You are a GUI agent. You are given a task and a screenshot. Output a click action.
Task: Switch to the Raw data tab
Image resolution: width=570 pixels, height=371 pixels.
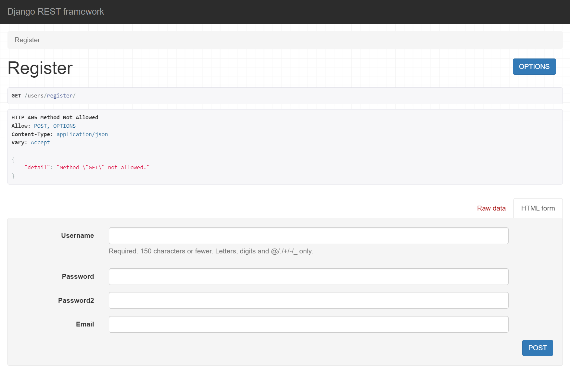tap(491, 208)
